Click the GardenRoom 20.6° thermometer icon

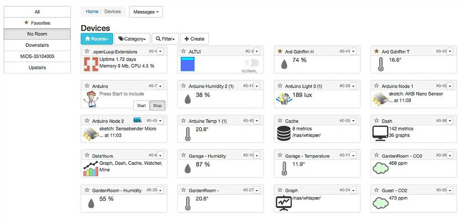[188, 203]
